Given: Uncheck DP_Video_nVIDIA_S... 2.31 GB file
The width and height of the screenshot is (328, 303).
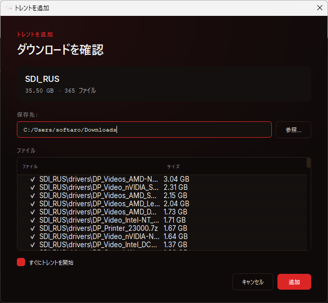Looking at the screenshot, I should (x=33, y=187).
